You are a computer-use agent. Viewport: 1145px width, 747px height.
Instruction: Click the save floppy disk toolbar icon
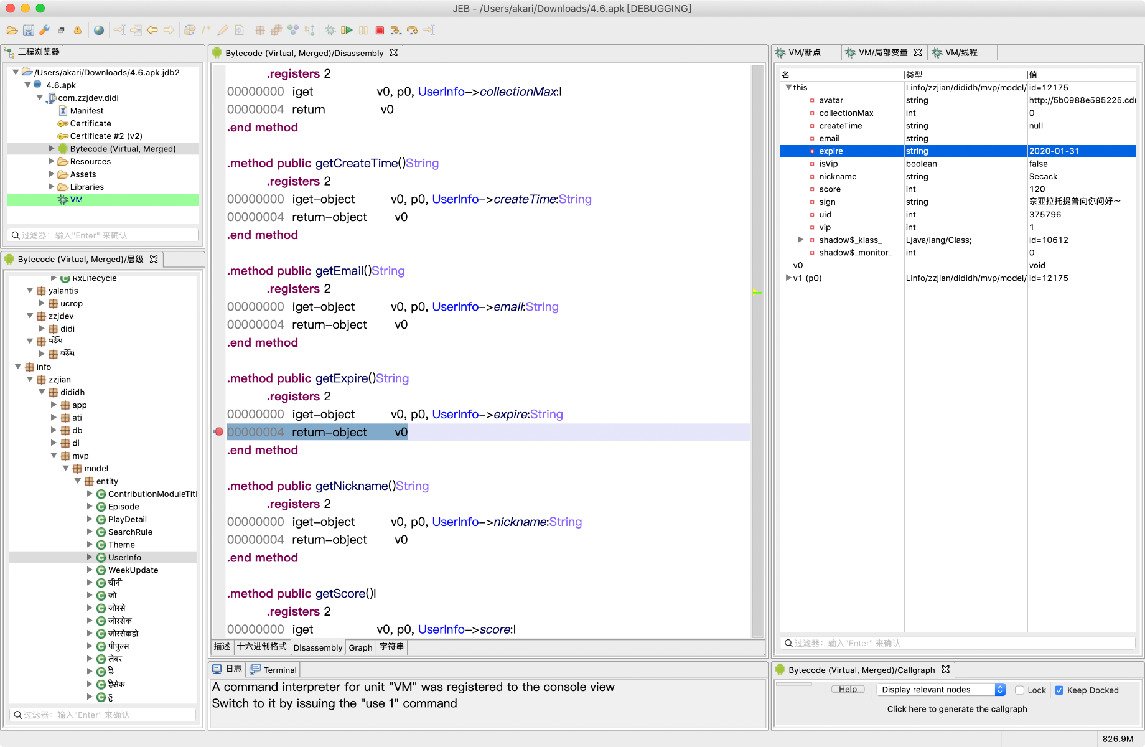[28, 30]
